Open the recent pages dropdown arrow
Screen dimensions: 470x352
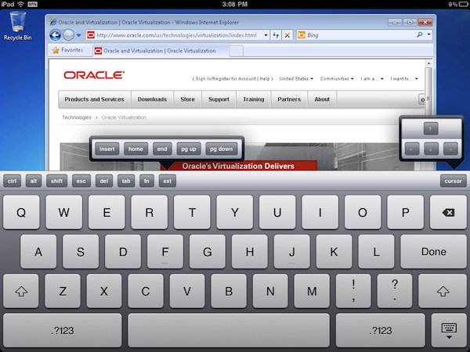click(78, 35)
